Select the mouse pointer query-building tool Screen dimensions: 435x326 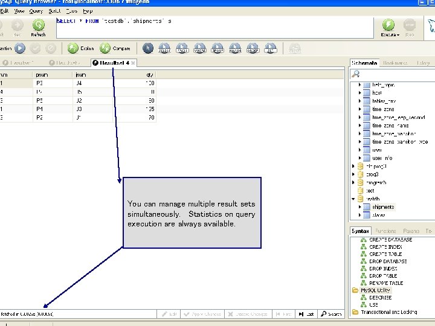148,48
